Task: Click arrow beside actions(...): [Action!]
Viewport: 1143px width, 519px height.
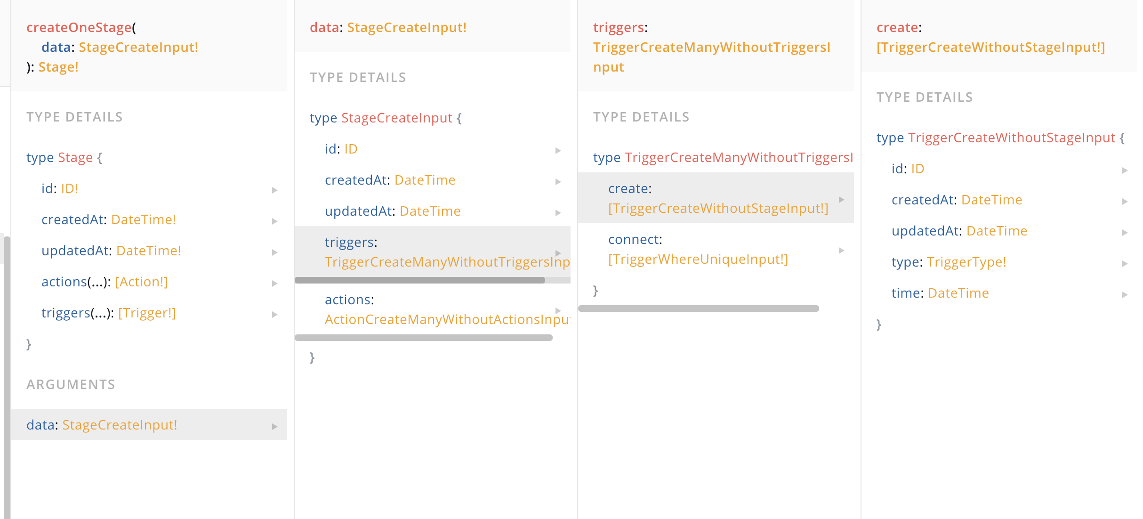Action: point(274,283)
